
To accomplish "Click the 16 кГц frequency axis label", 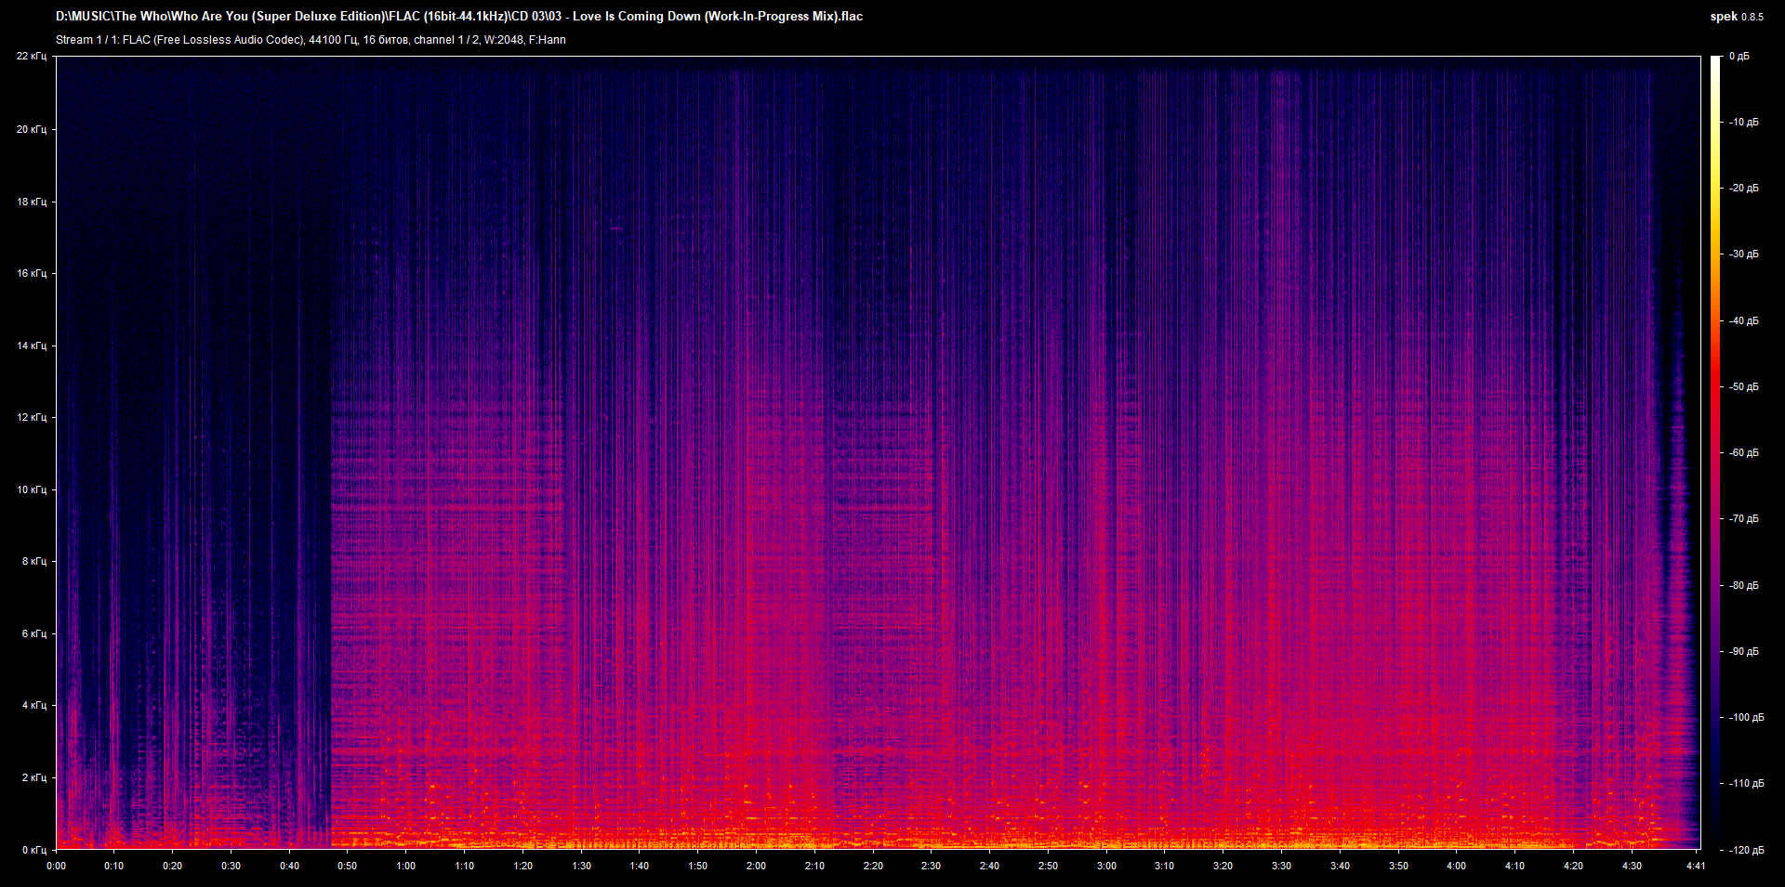I will pos(33,273).
